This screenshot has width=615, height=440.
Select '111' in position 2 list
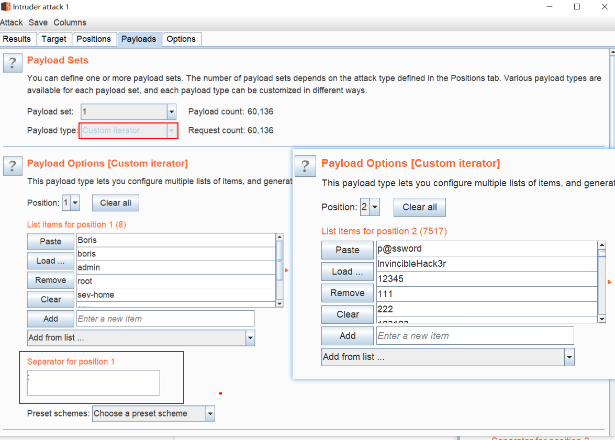coord(487,294)
